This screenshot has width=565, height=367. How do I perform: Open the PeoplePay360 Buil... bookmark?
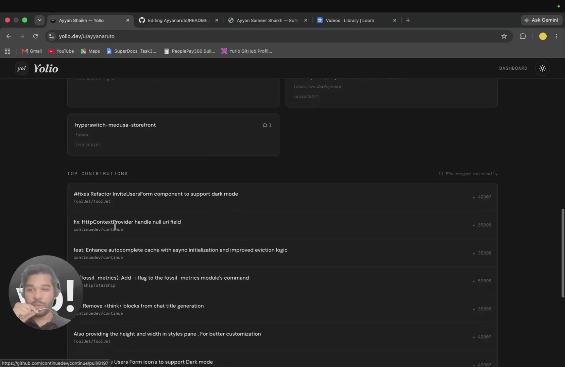(189, 51)
